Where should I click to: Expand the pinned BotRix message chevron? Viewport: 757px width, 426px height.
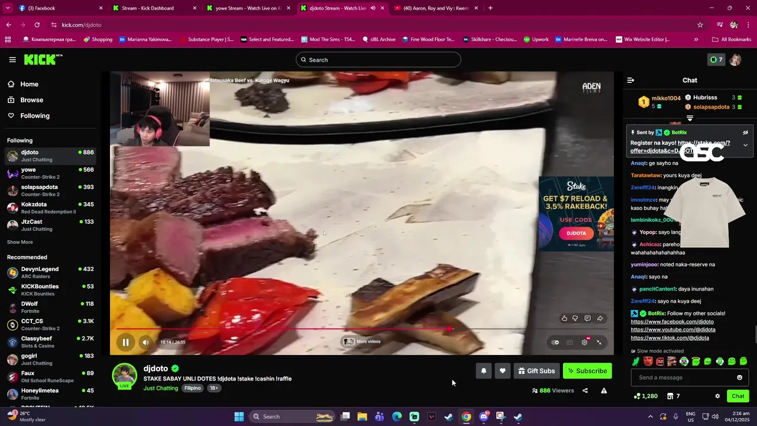(x=745, y=145)
